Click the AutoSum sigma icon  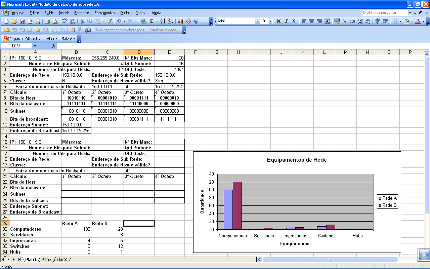[152, 21]
